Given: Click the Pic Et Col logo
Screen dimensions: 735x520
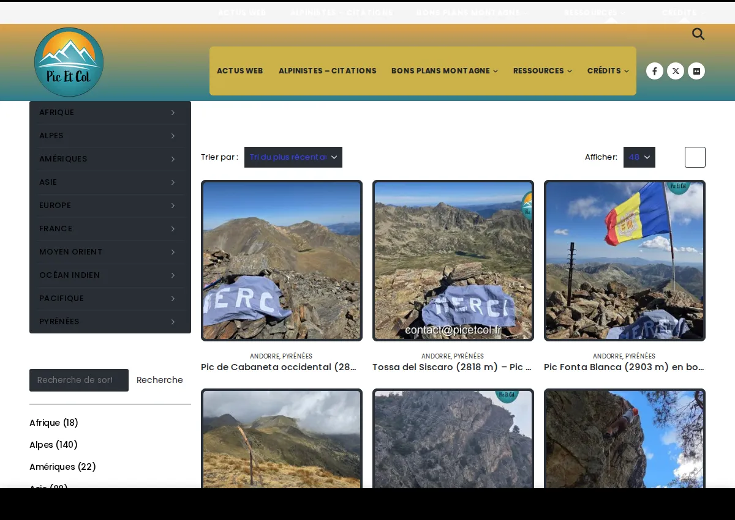Looking at the screenshot, I should (69, 62).
